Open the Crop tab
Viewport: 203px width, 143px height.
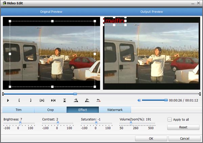pyautogui.click(x=50, y=110)
